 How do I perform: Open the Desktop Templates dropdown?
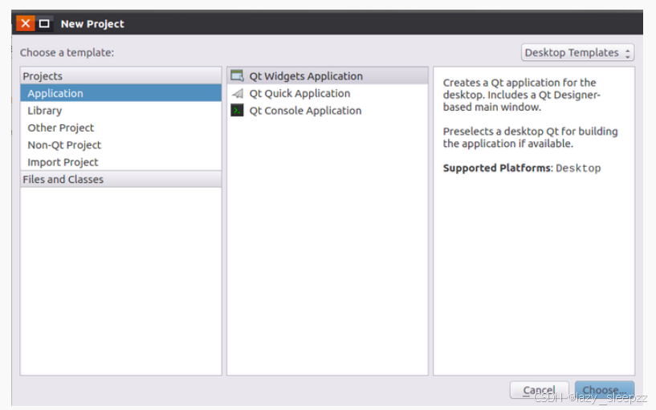[x=578, y=53]
